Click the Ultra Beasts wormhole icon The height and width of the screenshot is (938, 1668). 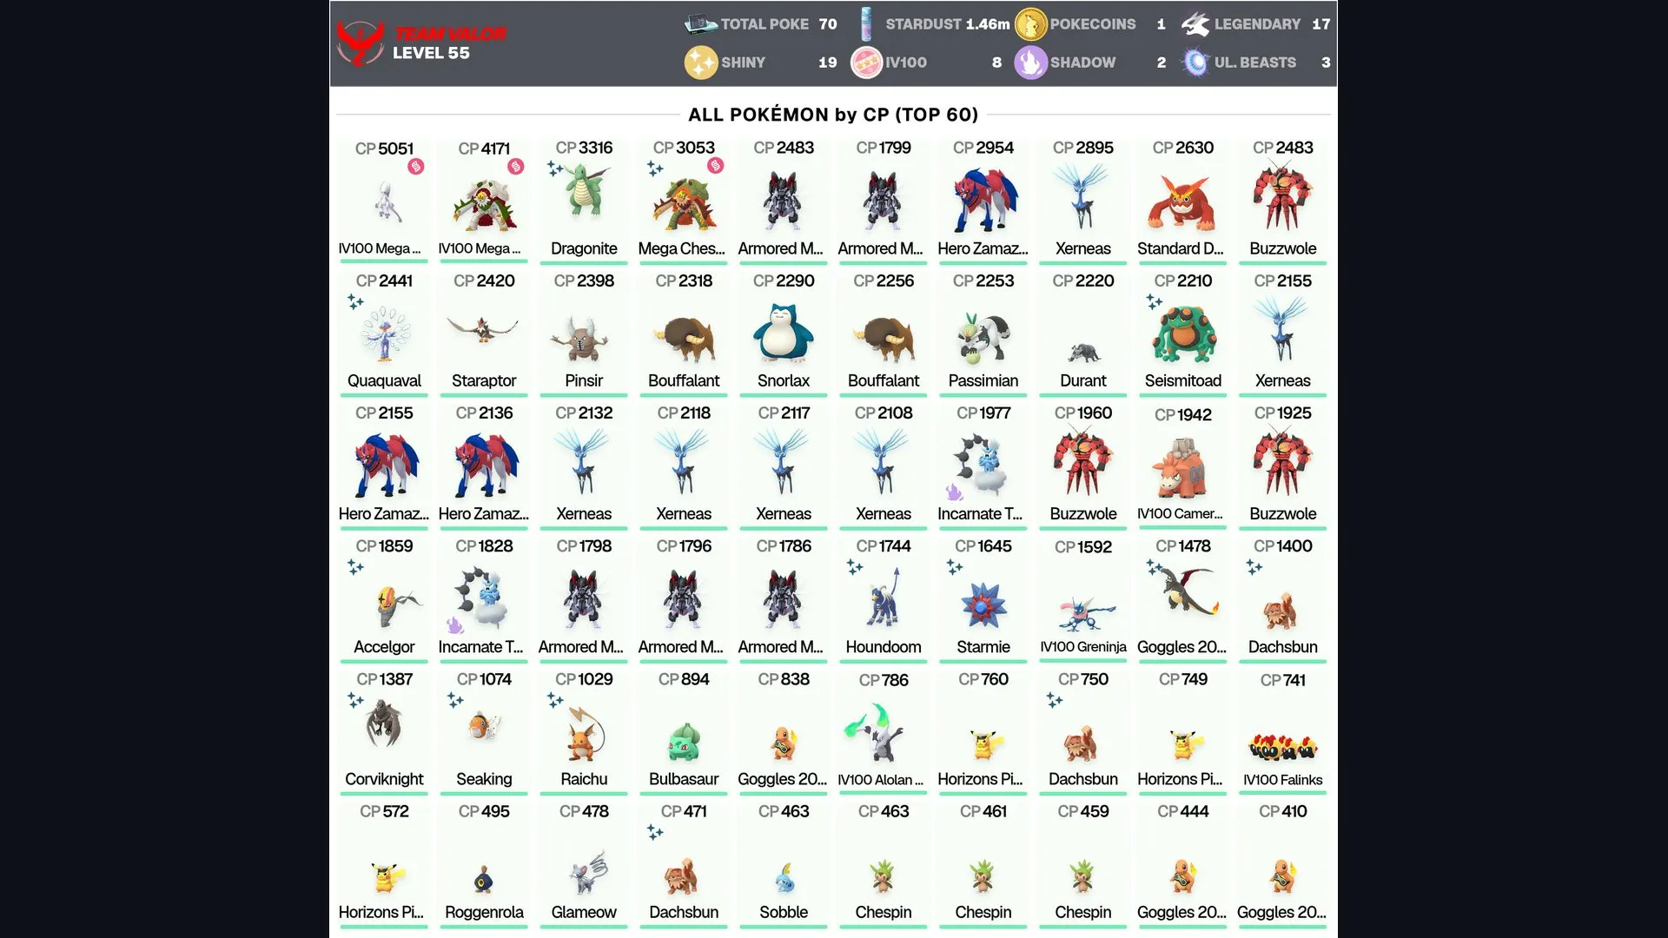(1195, 63)
